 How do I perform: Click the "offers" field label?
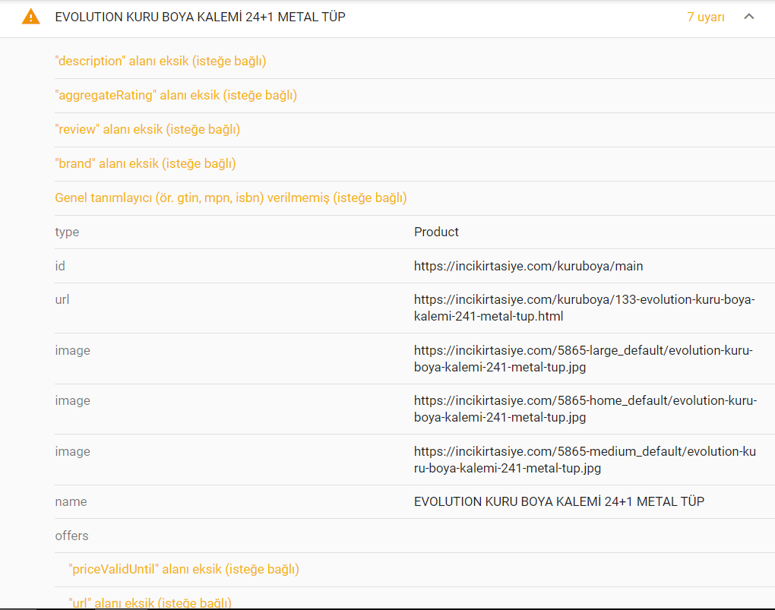[x=71, y=536]
